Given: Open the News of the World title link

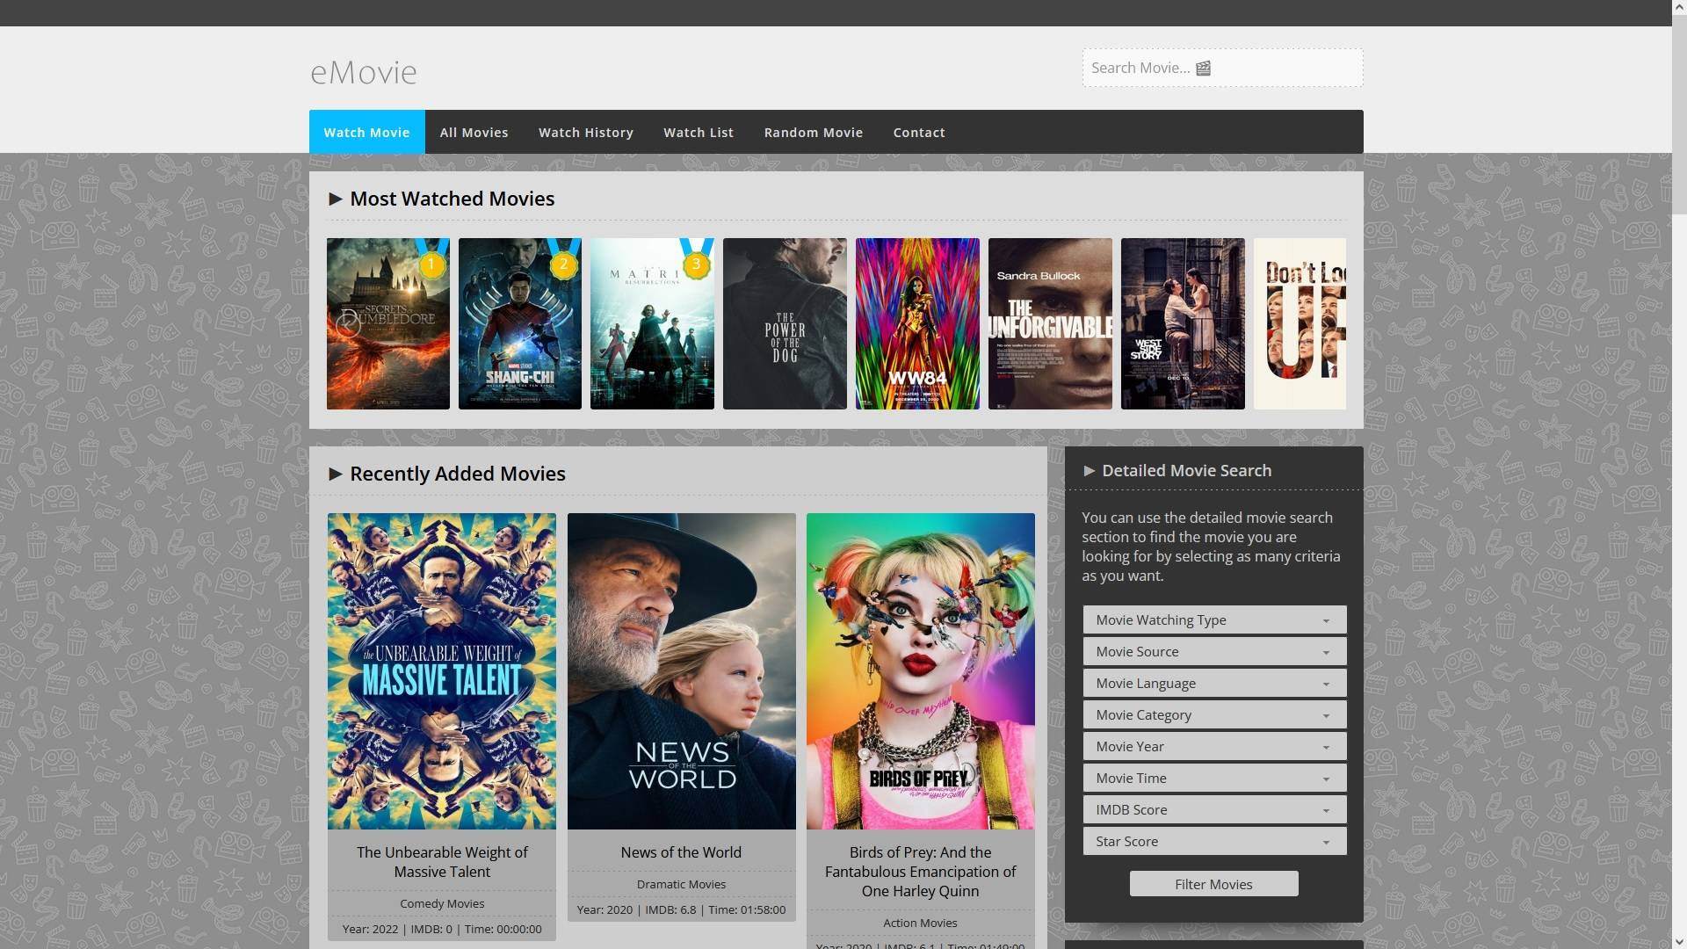Looking at the screenshot, I should (x=681, y=852).
